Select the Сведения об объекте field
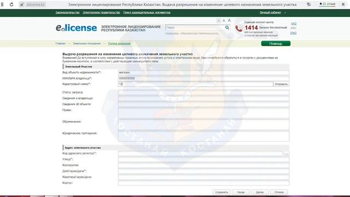Viewport: 350px width, 197px height. point(203,104)
